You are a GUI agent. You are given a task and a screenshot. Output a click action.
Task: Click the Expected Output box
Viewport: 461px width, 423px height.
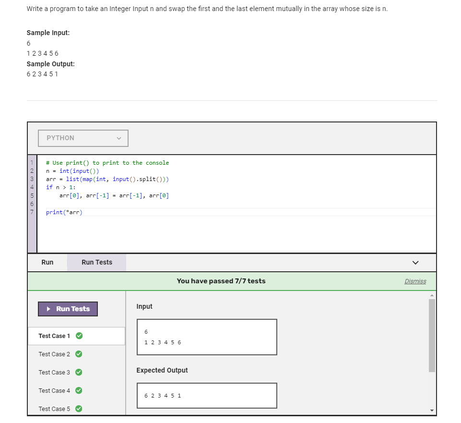(207, 396)
